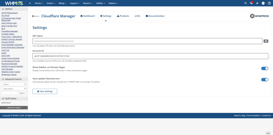Click small WHMpress logo beside Cloudflare Manager
273x135 pixels.
(x=35, y=16)
